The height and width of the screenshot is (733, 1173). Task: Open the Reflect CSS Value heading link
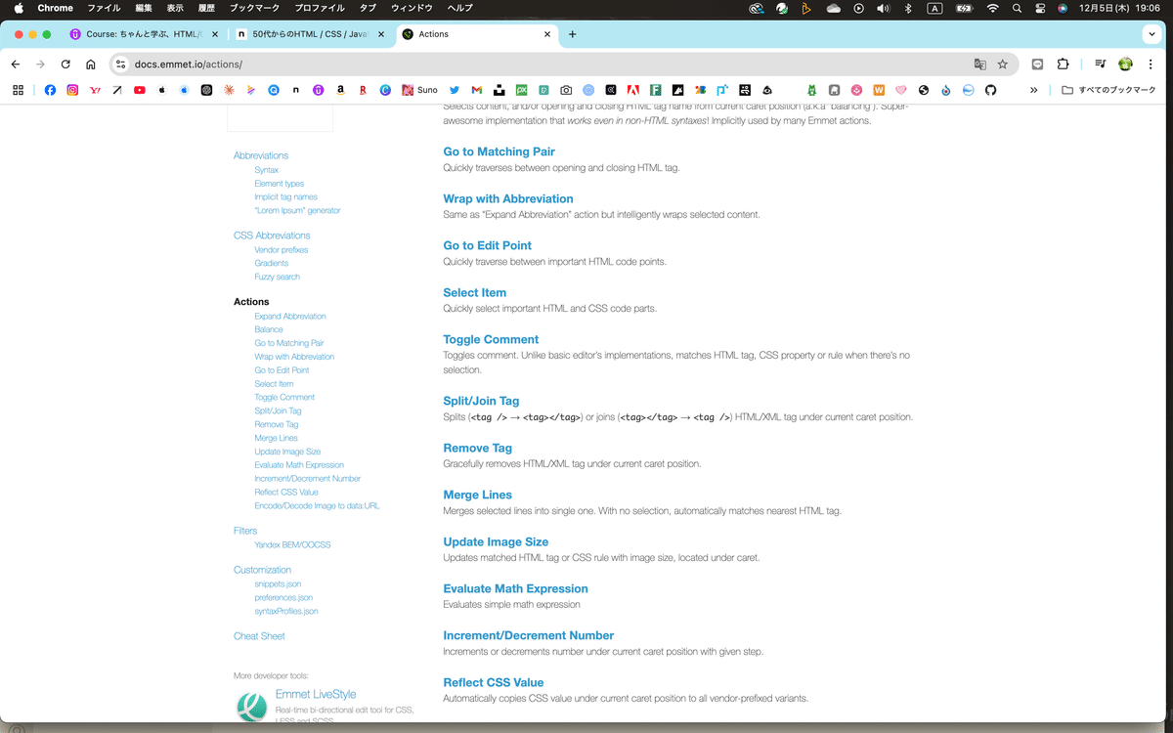coord(493,682)
